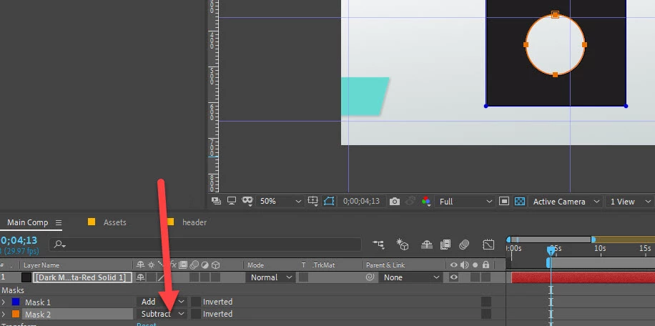The height and width of the screenshot is (326, 655).
Task: Click the Mode column header
Action: pos(256,265)
